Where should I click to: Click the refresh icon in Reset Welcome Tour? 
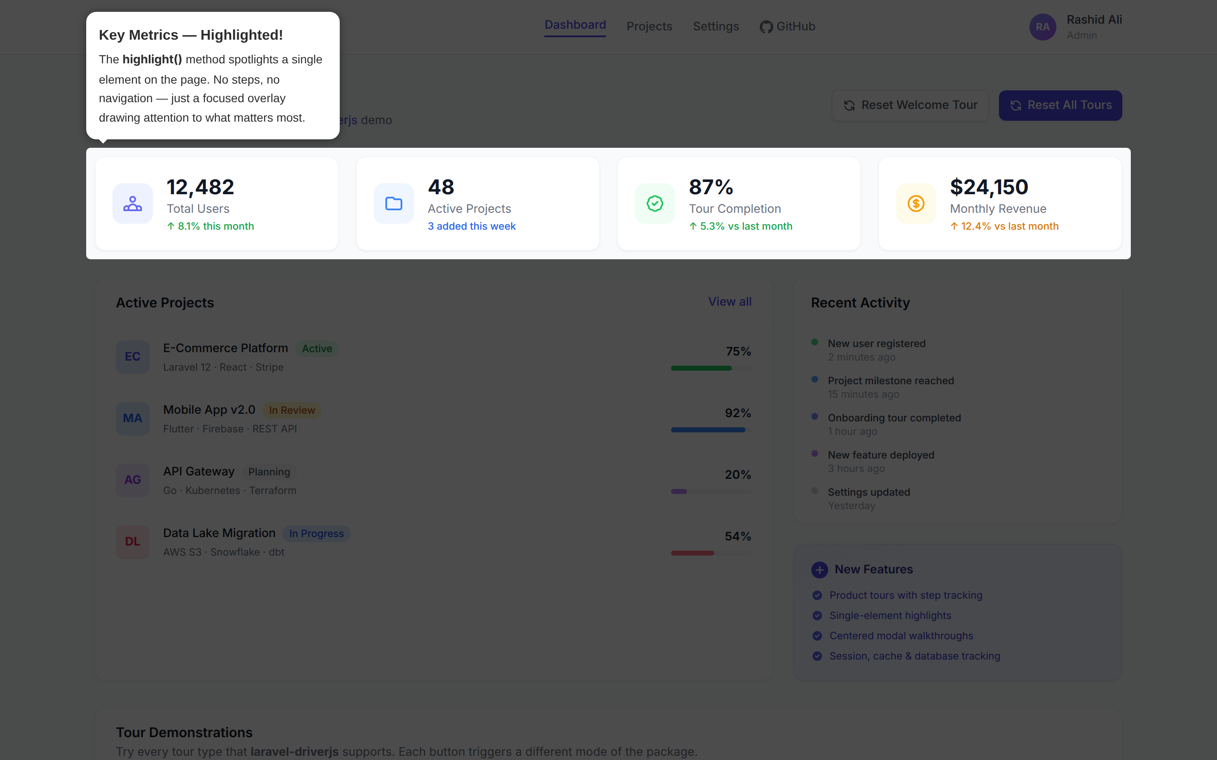[x=849, y=106]
